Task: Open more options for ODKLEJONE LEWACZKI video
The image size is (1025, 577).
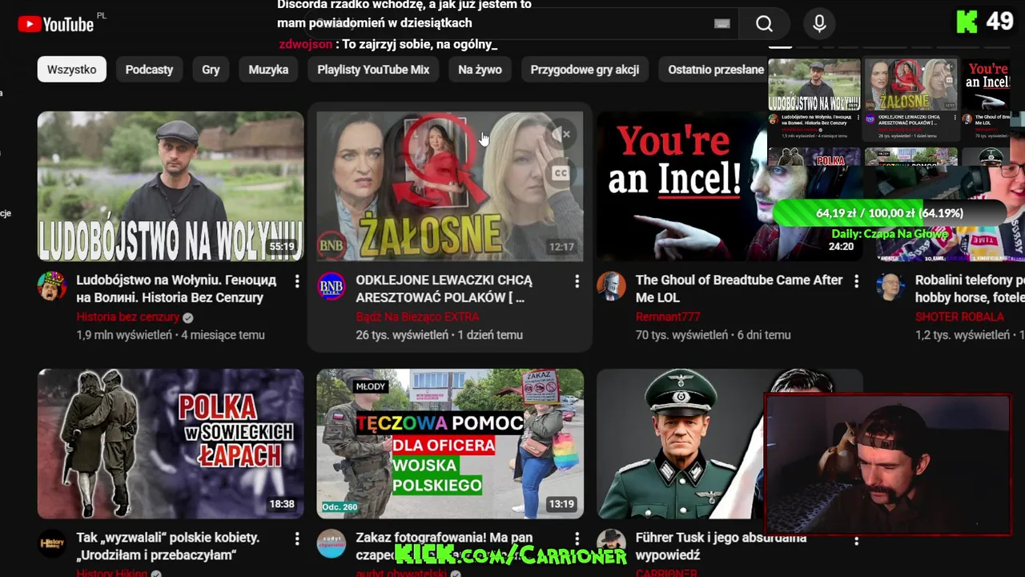Action: tap(577, 281)
